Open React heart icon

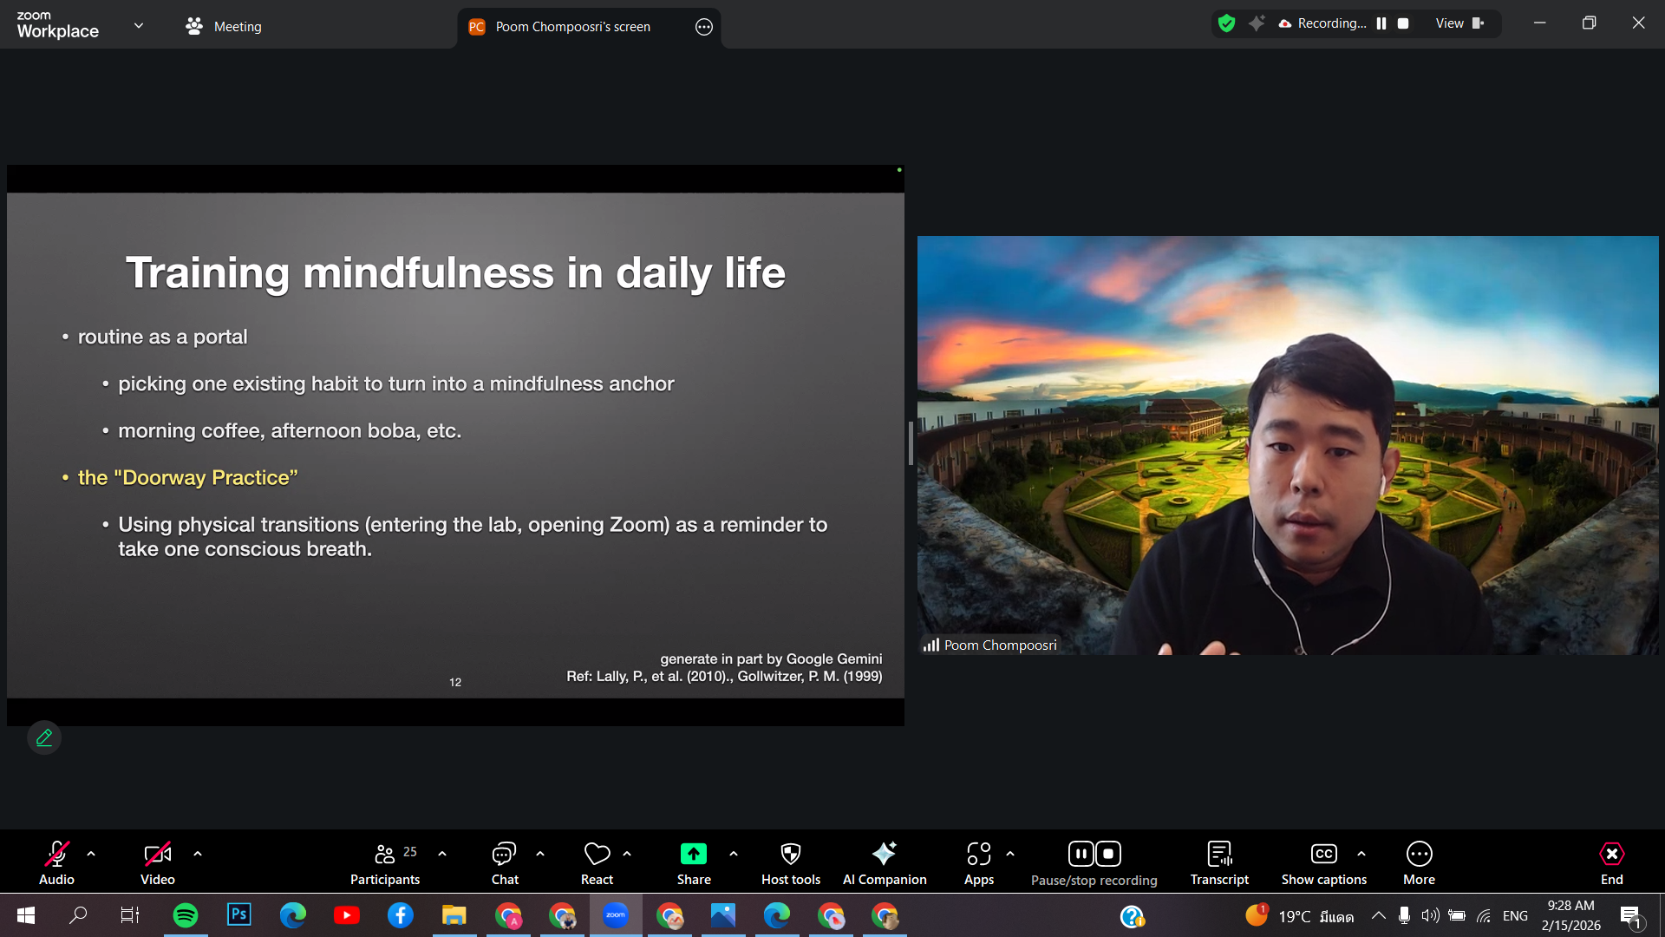pos(597,862)
